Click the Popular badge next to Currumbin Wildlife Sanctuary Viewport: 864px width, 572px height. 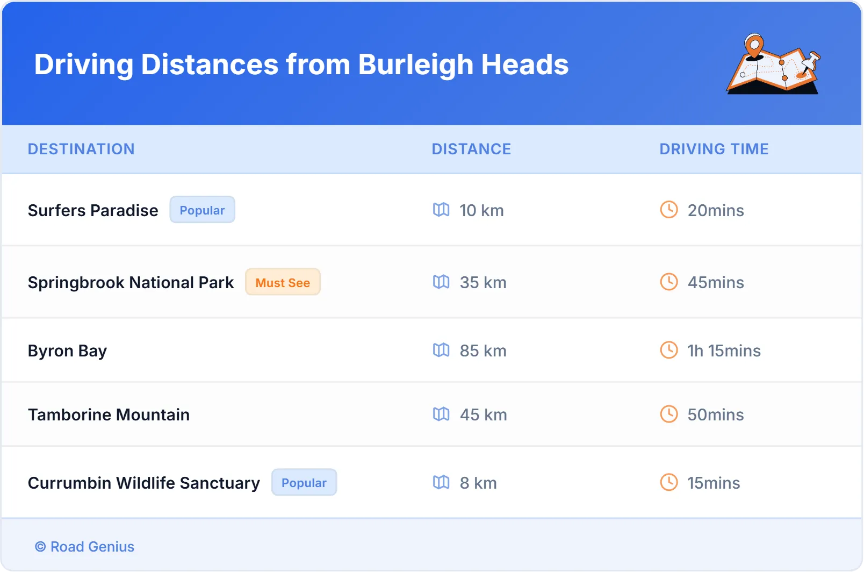click(304, 482)
